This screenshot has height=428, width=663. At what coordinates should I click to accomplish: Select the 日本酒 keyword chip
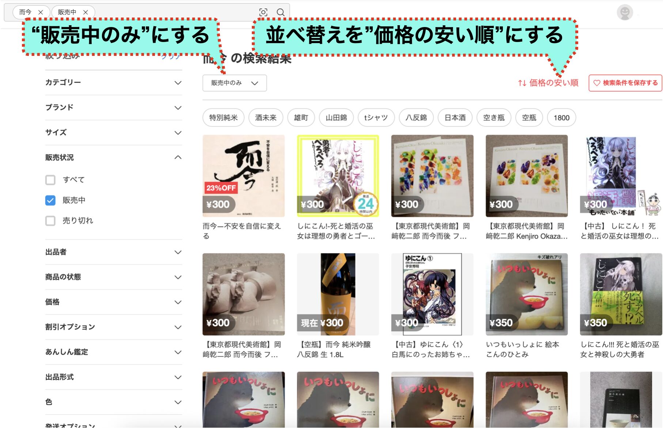coord(455,118)
